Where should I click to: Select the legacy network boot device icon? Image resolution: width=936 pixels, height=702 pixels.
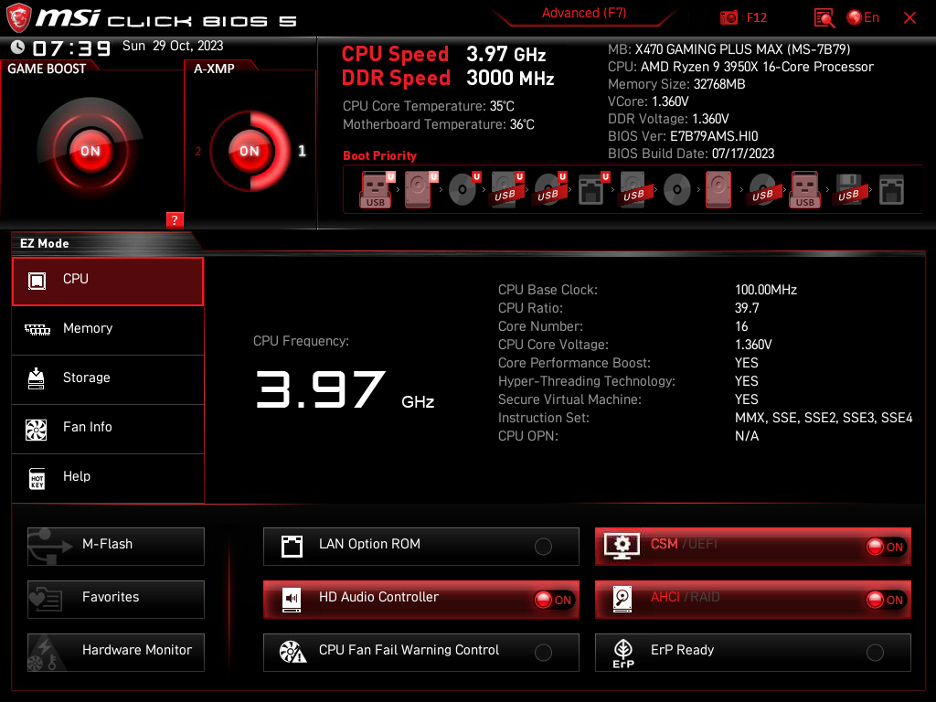pos(892,190)
